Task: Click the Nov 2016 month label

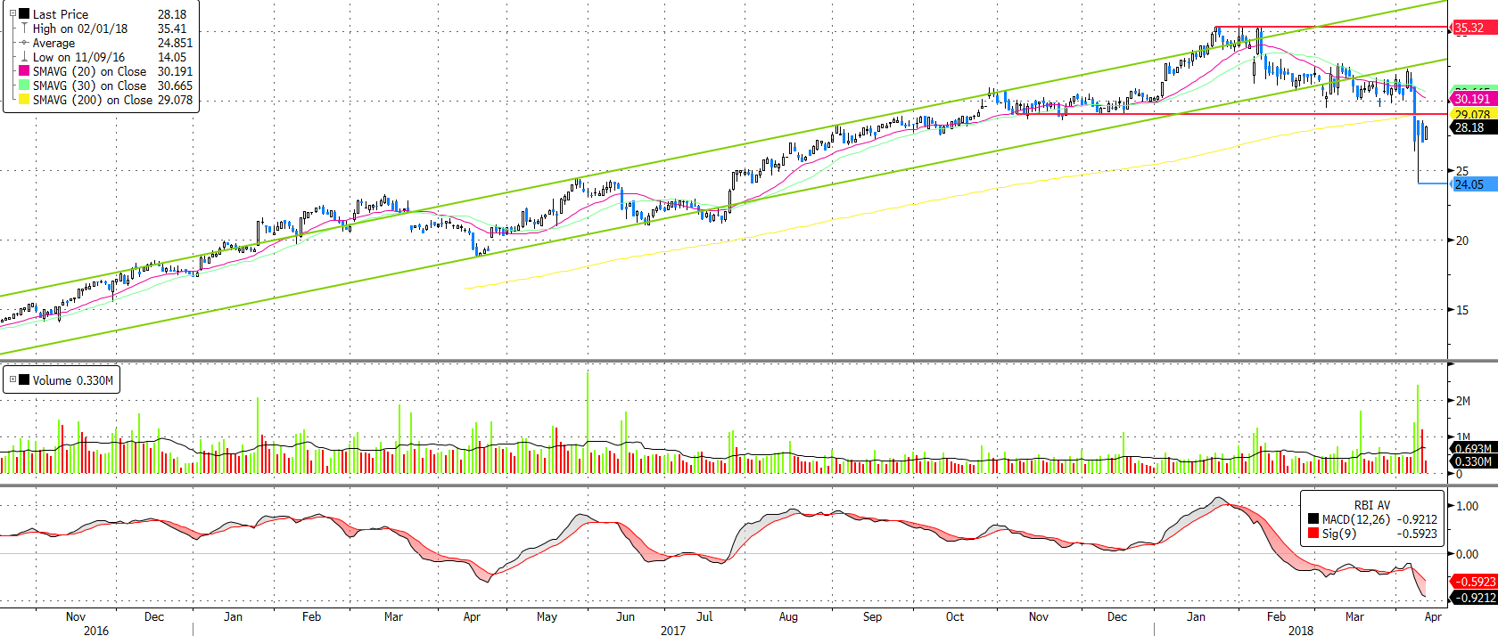Action: coord(76,616)
